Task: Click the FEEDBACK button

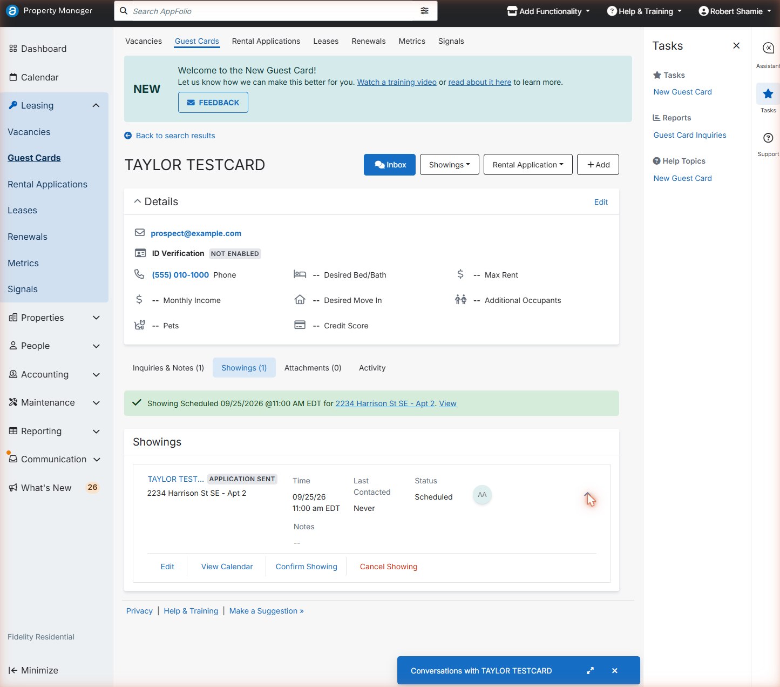Action: pyautogui.click(x=213, y=103)
